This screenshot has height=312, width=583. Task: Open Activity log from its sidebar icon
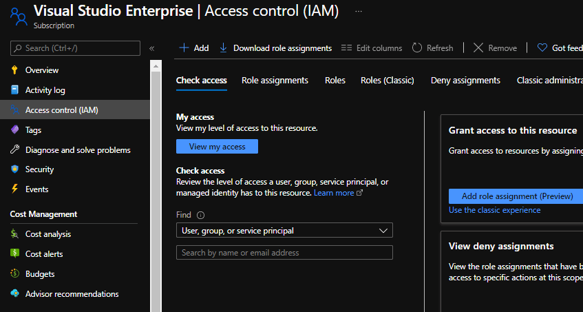(x=14, y=90)
